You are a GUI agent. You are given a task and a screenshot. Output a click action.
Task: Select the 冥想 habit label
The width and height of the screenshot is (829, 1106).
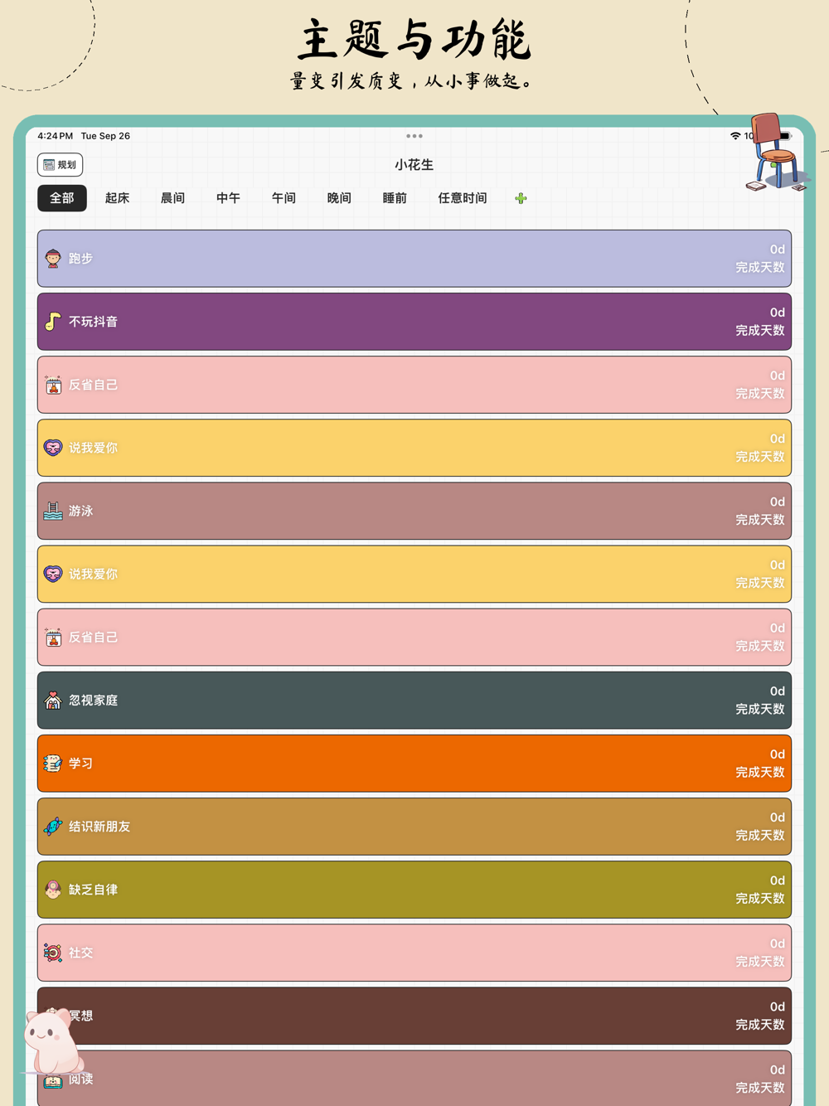coord(81,1016)
